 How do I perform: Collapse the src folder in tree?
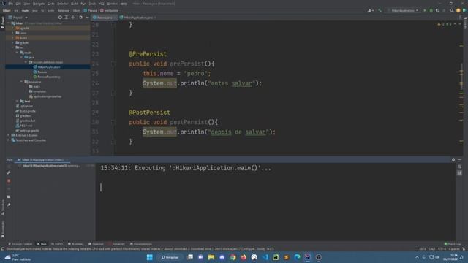click(x=12, y=47)
